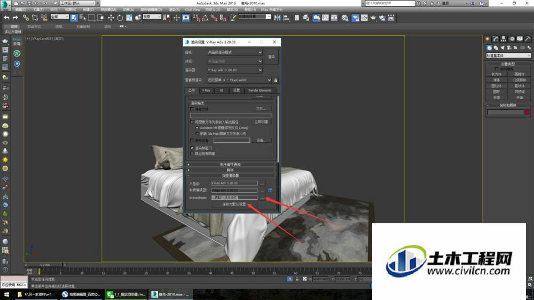Click the time slider showing 0 / 100
The width and height of the screenshot is (534, 300).
[x=45, y=265]
